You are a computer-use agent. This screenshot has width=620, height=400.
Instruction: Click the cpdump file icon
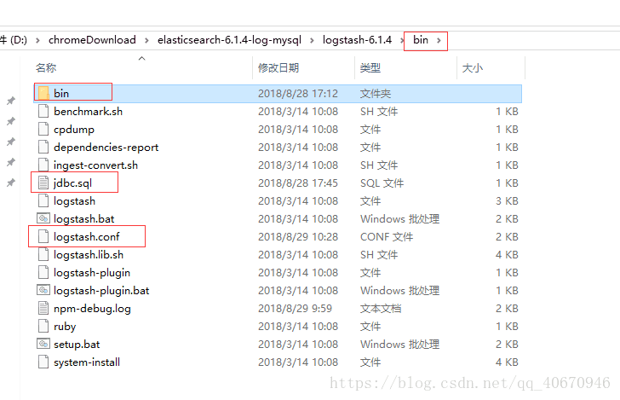point(43,129)
